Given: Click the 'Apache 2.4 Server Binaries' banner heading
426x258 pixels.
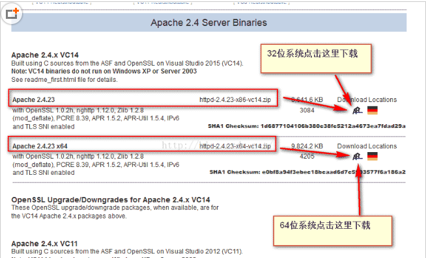Looking at the screenshot, I should tap(208, 23).
